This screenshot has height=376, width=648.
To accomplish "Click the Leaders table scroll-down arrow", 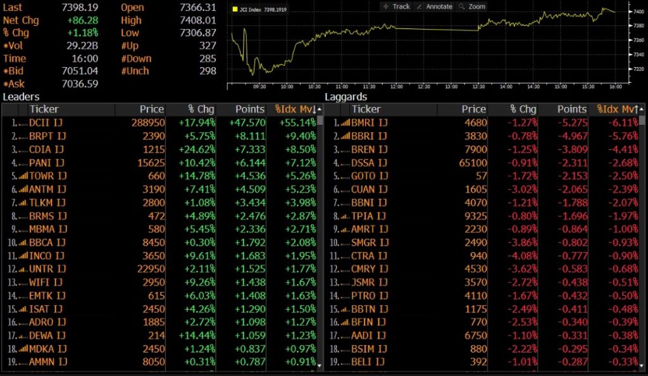I will point(320,365).
